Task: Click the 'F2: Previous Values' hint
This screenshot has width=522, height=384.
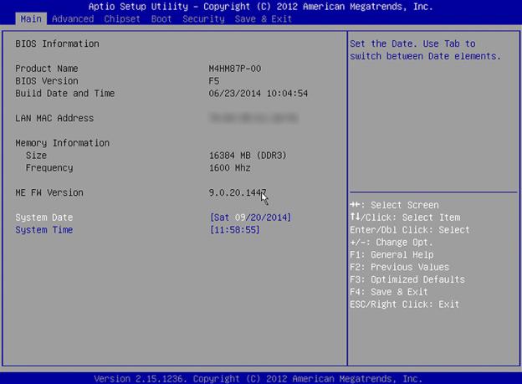Action: tap(400, 267)
